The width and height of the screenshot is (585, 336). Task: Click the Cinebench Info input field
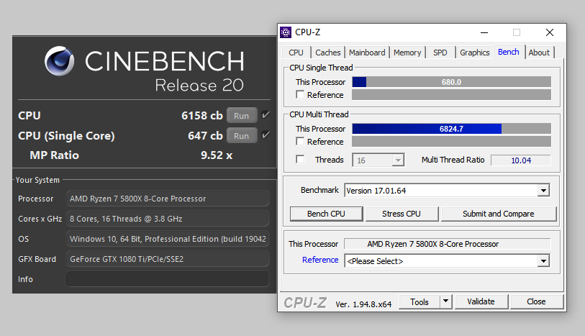point(168,279)
